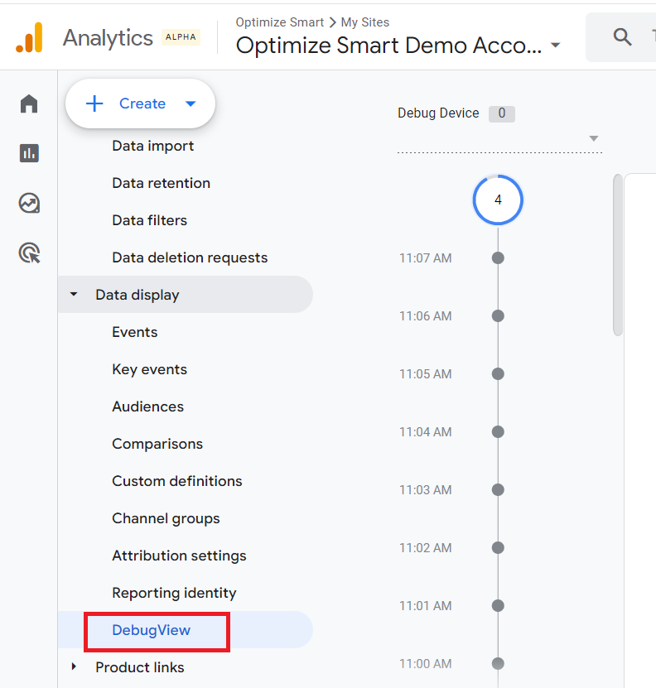Open Key events
656x688 pixels.
coord(150,369)
